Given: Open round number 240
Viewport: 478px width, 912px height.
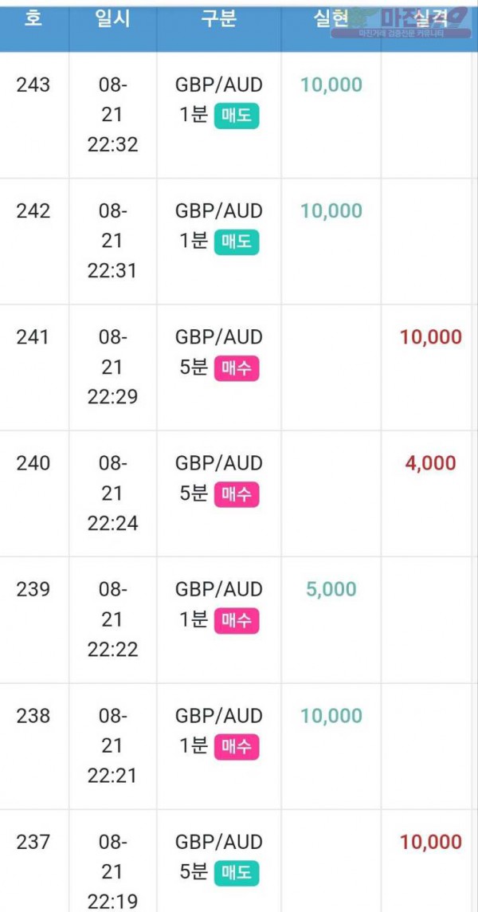Looking at the screenshot, I should pyautogui.click(x=33, y=463).
